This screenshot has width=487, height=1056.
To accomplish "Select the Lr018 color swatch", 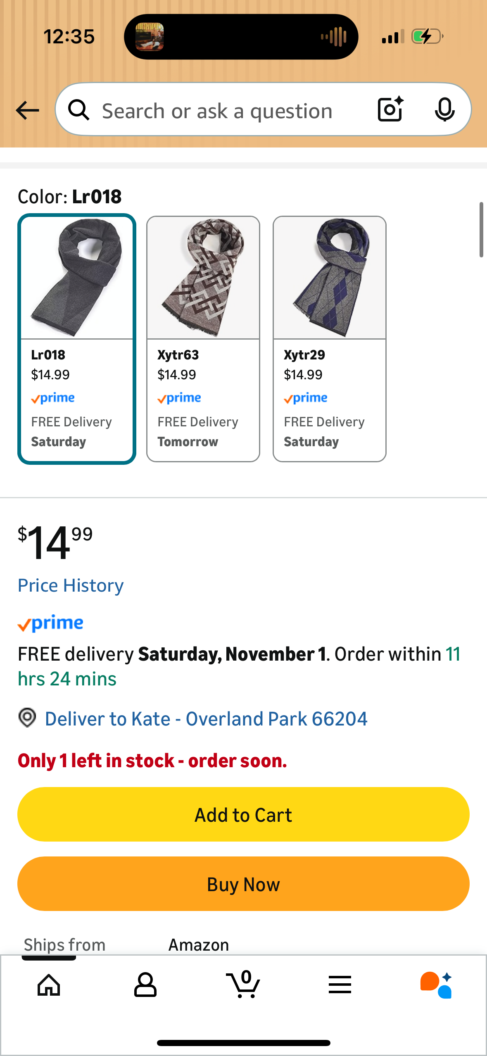I will pos(77,339).
